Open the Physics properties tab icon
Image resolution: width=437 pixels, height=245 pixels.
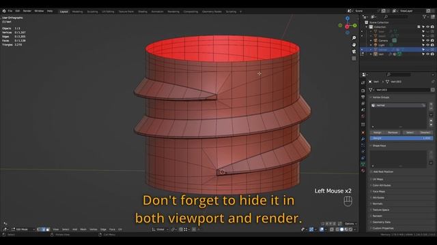click(x=363, y=152)
